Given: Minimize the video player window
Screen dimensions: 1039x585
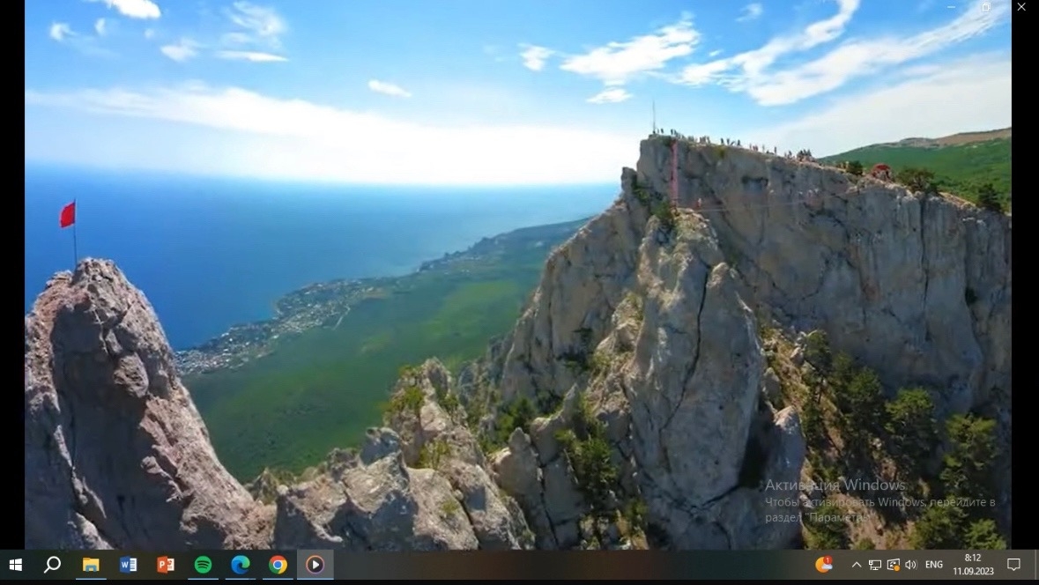Looking at the screenshot, I should point(952,7).
